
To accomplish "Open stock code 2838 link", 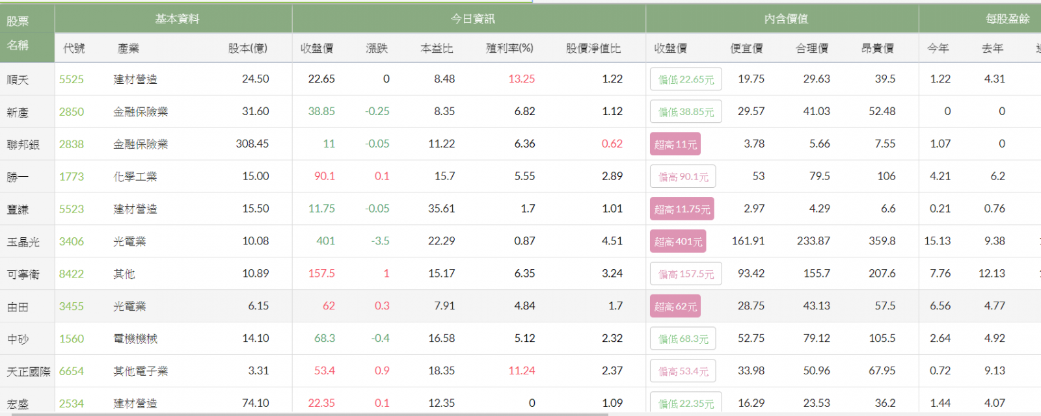I will (71, 144).
